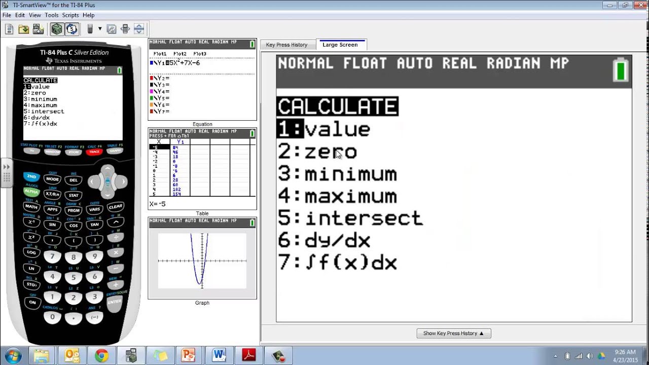Click the MATH calculator key

[x=31, y=206]
